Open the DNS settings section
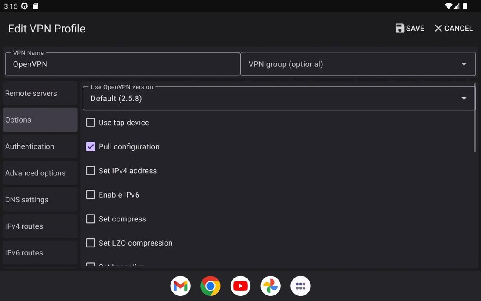 click(x=40, y=199)
